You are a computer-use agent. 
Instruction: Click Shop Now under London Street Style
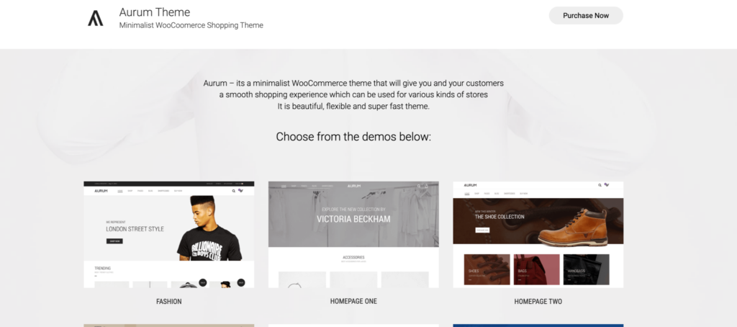tap(114, 241)
